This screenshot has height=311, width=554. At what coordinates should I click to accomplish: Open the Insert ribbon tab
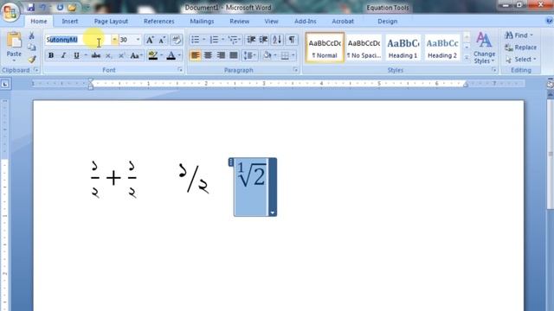click(70, 21)
